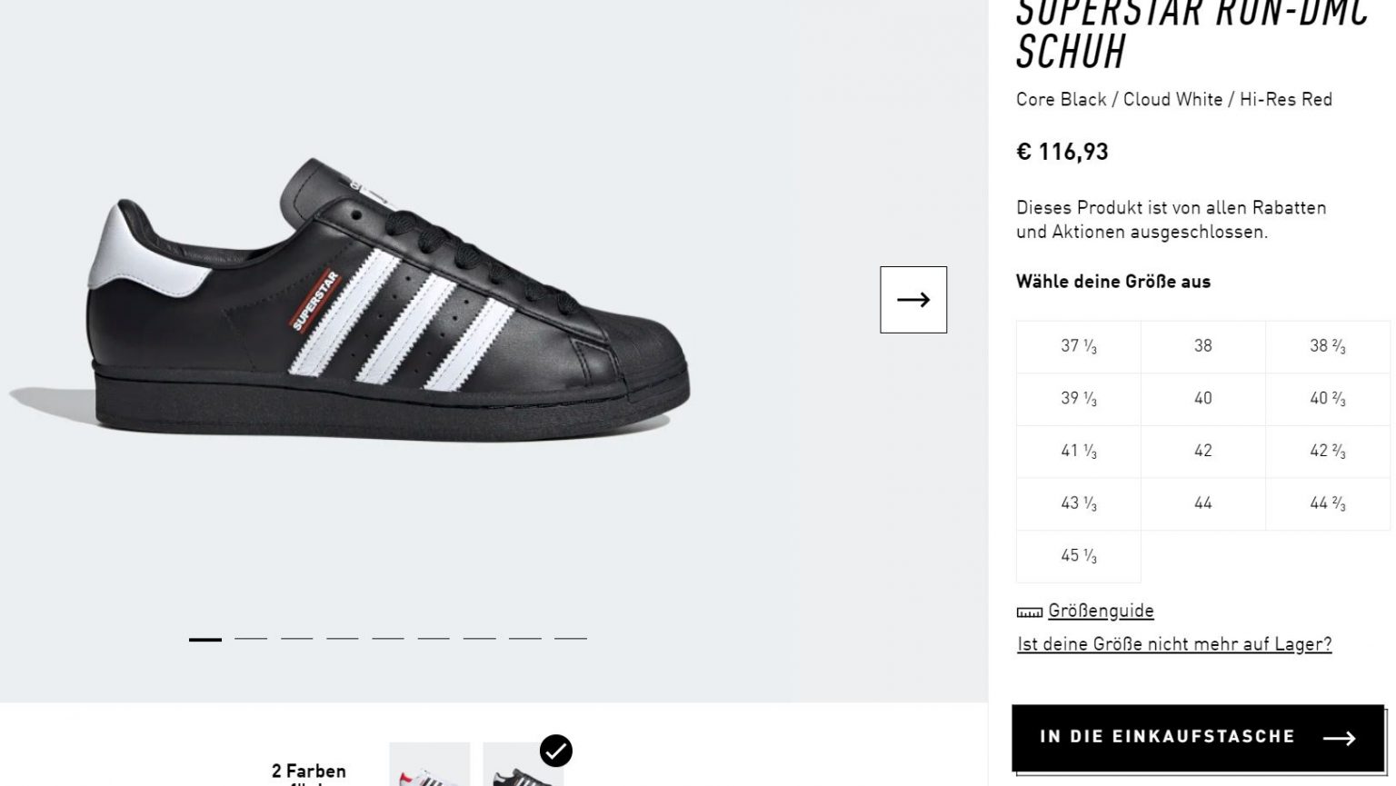Open the Größenguide link
This screenshot has width=1396, height=786.
(1101, 611)
